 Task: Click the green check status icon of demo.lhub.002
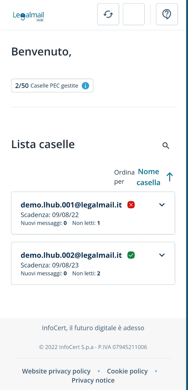(131, 255)
